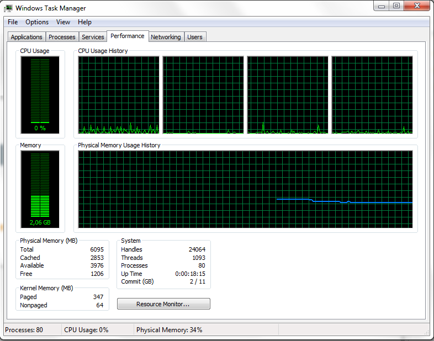Click the Commit (GB) value 2 / 11
The image size is (434, 341).
(x=198, y=281)
